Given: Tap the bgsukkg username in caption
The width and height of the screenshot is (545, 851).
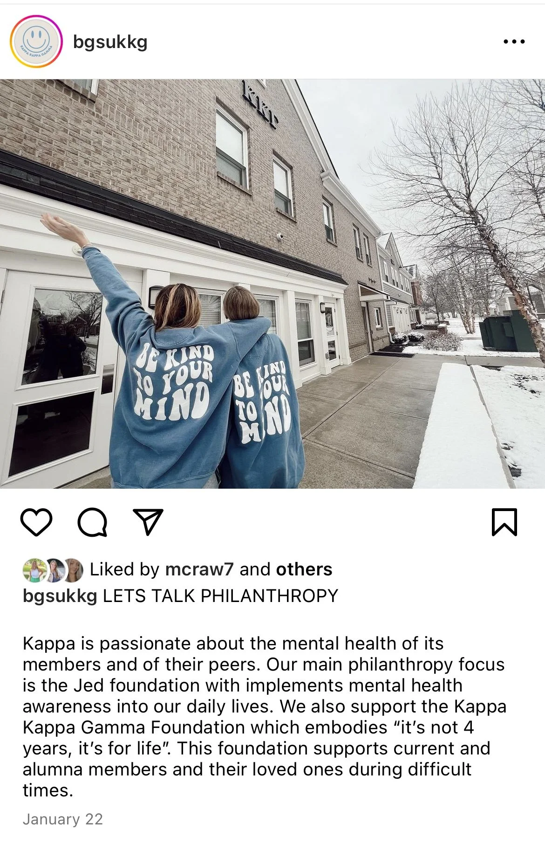Looking at the screenshot, I should (x=60, y=596).
